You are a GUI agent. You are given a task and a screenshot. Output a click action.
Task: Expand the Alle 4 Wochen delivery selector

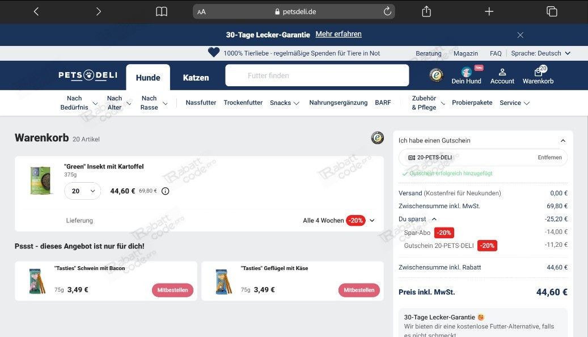339,220
